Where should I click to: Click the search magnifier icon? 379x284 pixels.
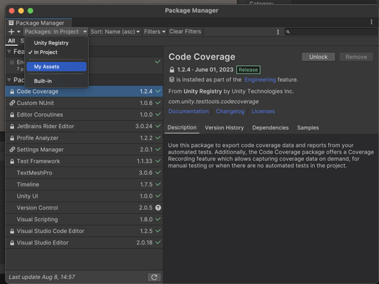(x=288, y=31)
